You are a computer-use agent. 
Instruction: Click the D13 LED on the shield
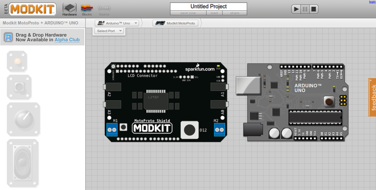218,66
